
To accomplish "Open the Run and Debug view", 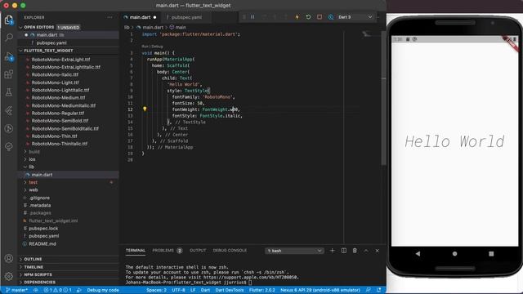I will click(x=9, y=57).
